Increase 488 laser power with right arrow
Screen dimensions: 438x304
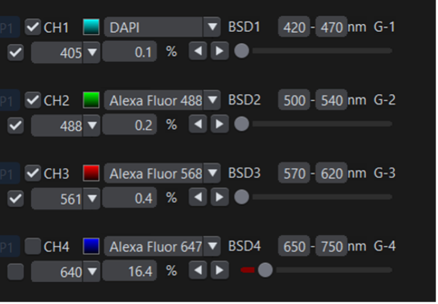[219, 125]
